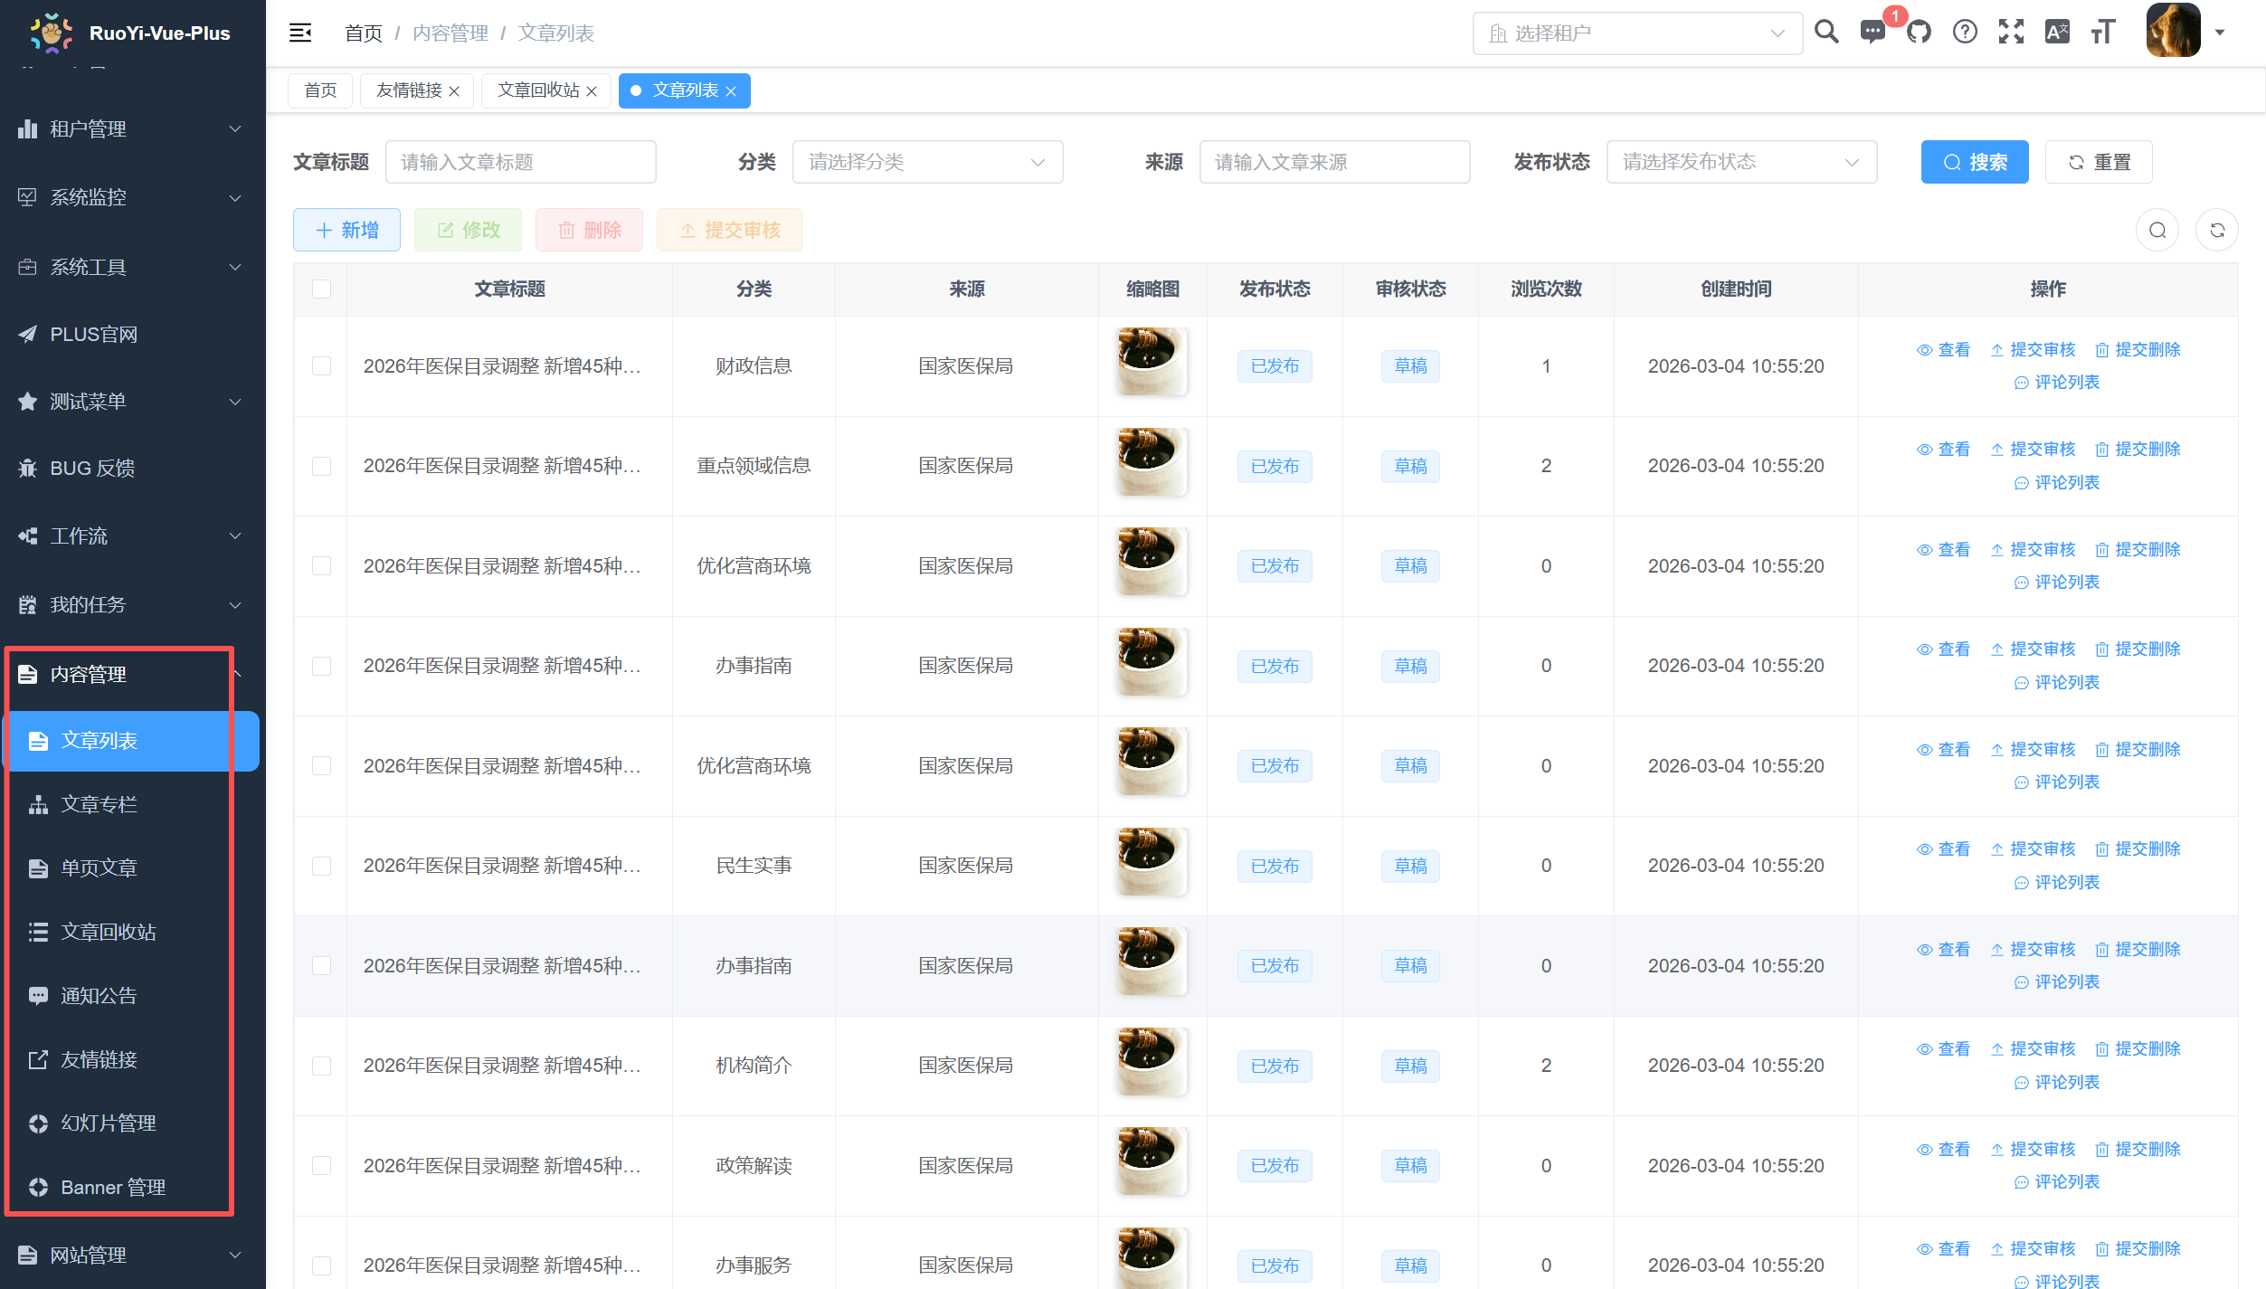Screen dimensions: 2266x1289
Task: Click the user avatar image
Action: [x=2173, y=31]
